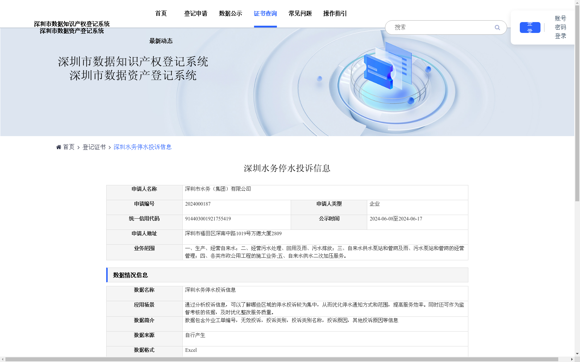Viewport: 580px width, 362px height.
Task: Open 最新动态 menu item
Action: pyautogui.click(x=161, y=41)
